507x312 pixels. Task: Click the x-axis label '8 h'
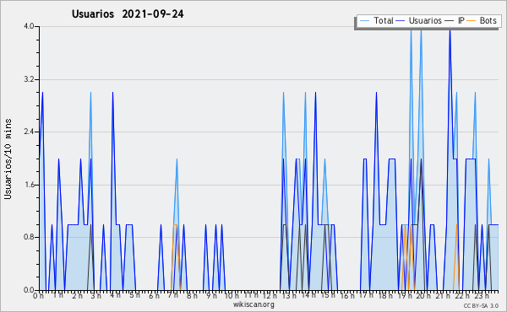click(192, 295)
